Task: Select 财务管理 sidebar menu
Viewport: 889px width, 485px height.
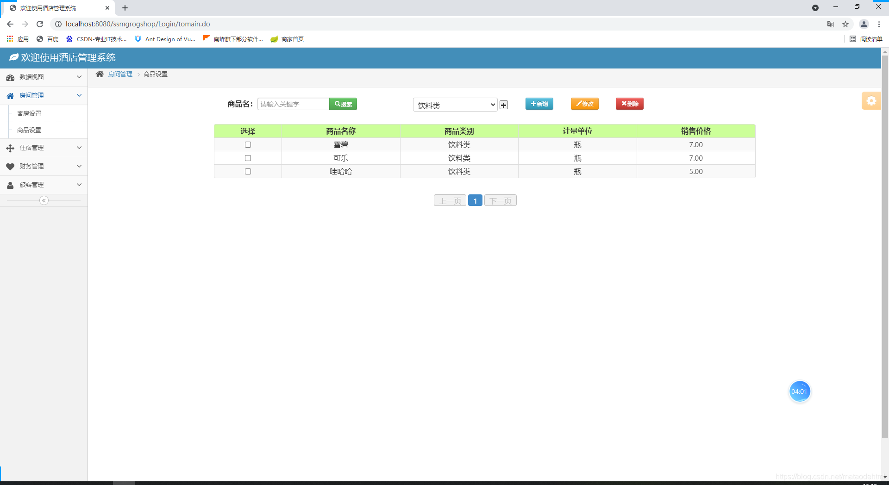Action: [x=44, y=166]
